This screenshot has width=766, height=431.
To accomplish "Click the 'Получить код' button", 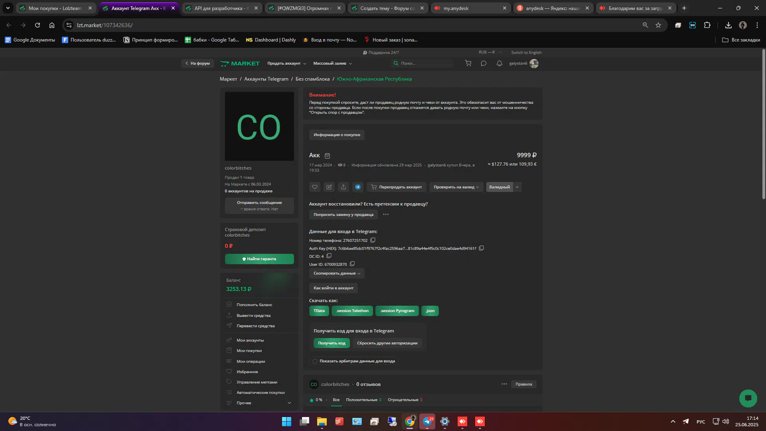I will point(332,343).
